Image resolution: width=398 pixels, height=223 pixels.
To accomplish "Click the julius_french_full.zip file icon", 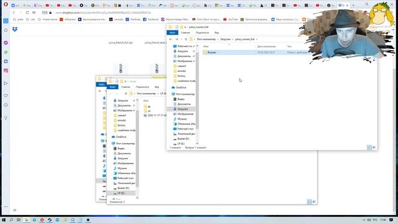I will pos(121,69).
